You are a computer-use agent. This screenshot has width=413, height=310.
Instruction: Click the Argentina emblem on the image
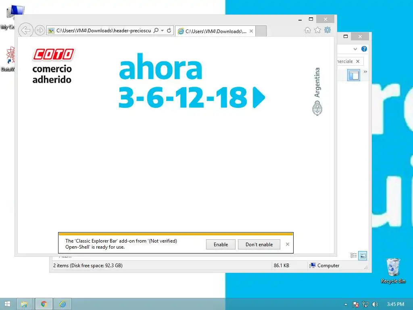click(x=317, y=109)
